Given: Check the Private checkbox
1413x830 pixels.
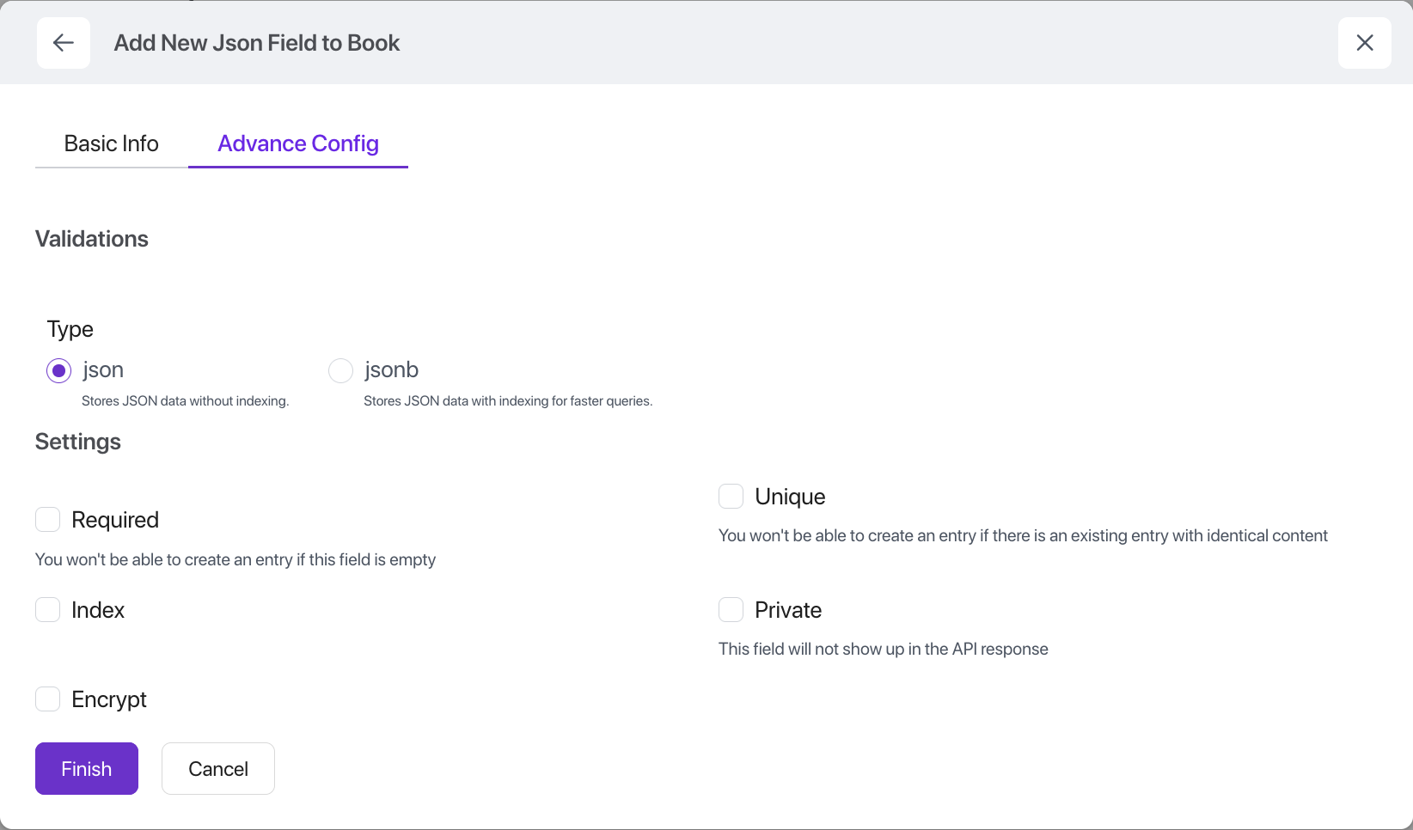Looking at the screenshot, I should [731, 610].
